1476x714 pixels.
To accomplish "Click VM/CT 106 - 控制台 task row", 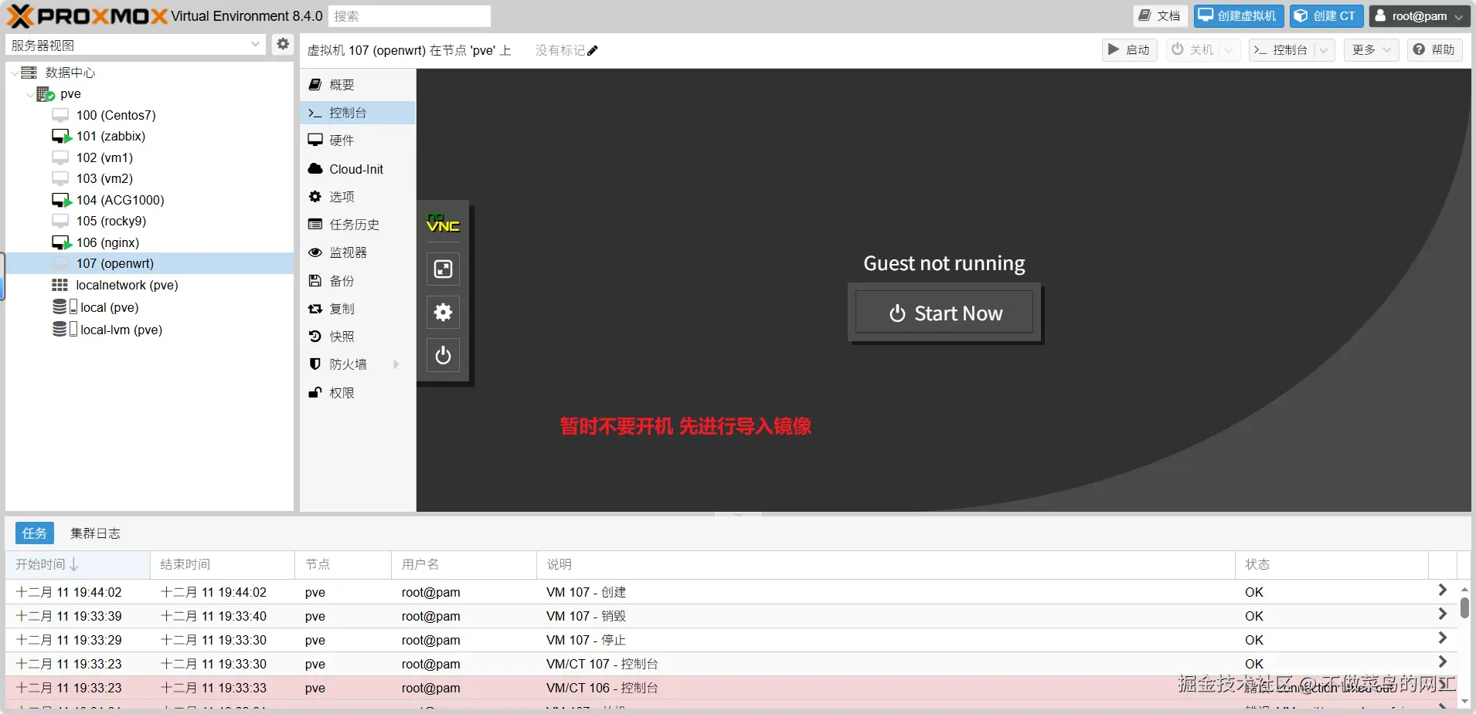I will click(730, 688).
